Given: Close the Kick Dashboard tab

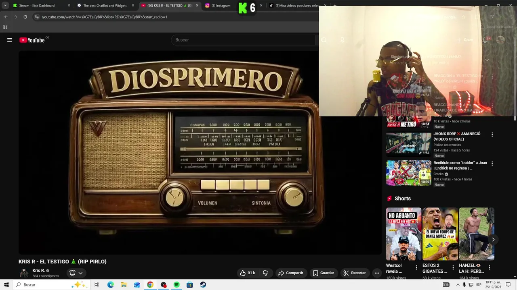Looking at the screenshot, I should (x=69, y=6).
